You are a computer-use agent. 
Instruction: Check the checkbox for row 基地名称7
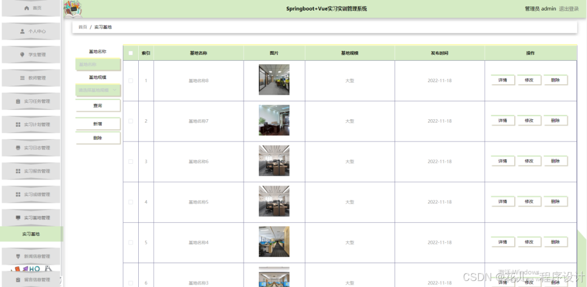tap(131, 121)
